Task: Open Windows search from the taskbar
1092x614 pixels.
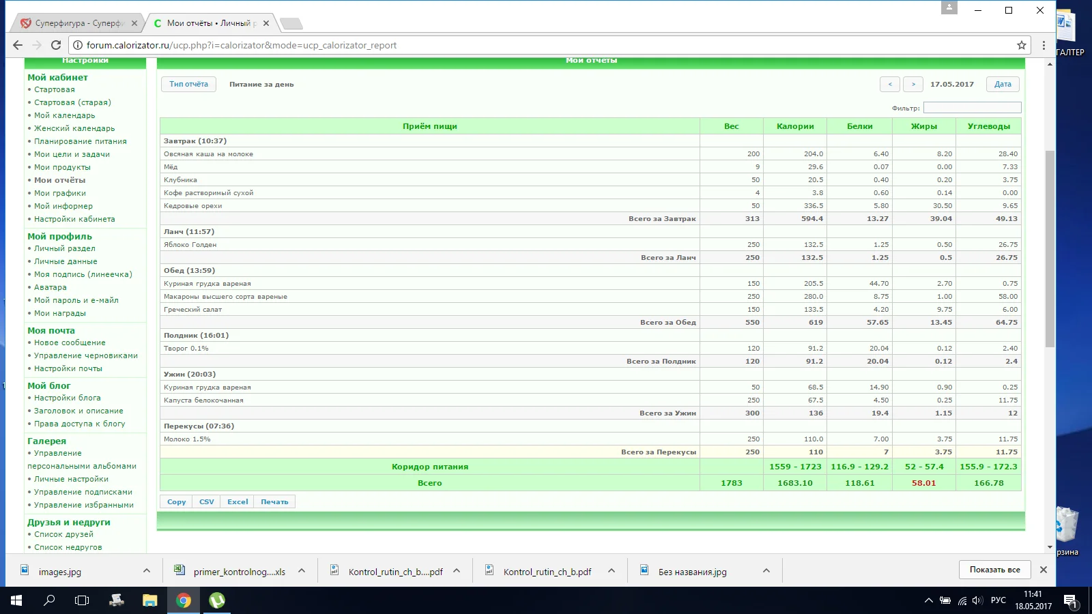Action: pyautogui.click(x=49, y=600)
